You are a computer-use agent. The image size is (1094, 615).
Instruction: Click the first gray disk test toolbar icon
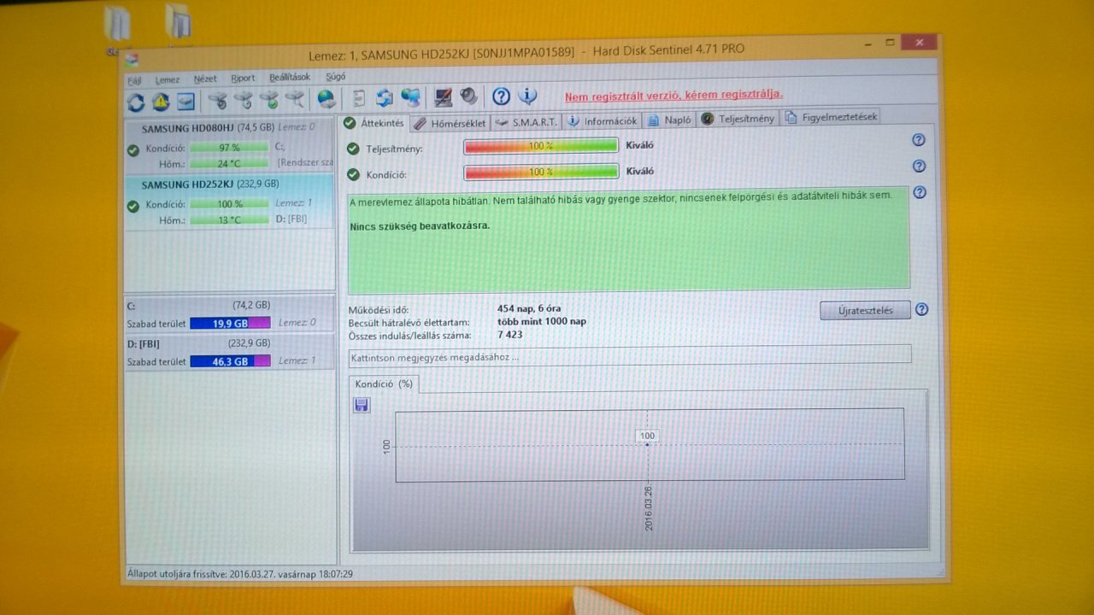point(218,101)
